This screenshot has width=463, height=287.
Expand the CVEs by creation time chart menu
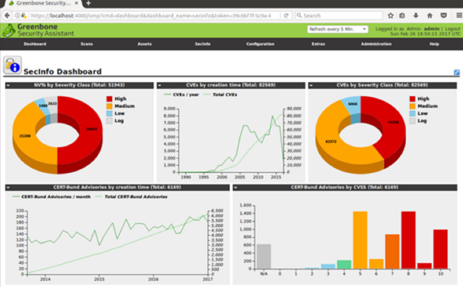pyautogui.click(x=160, y=86)
